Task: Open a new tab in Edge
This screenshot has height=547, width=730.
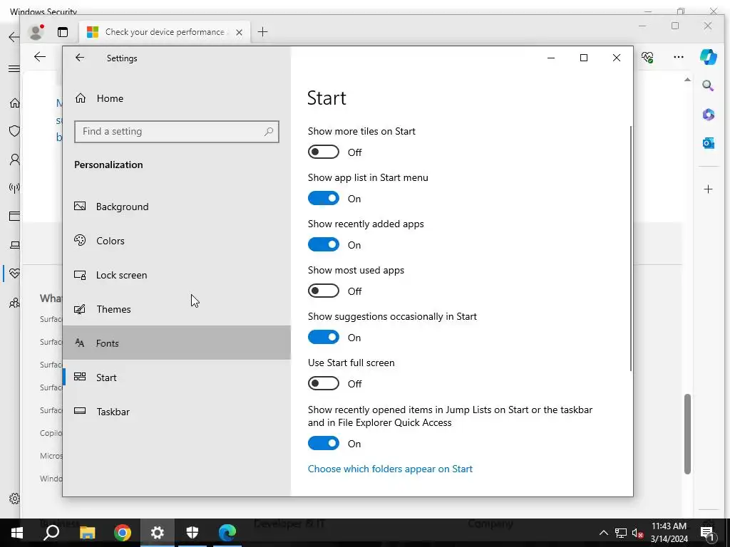Action: (x=262, y=31)
